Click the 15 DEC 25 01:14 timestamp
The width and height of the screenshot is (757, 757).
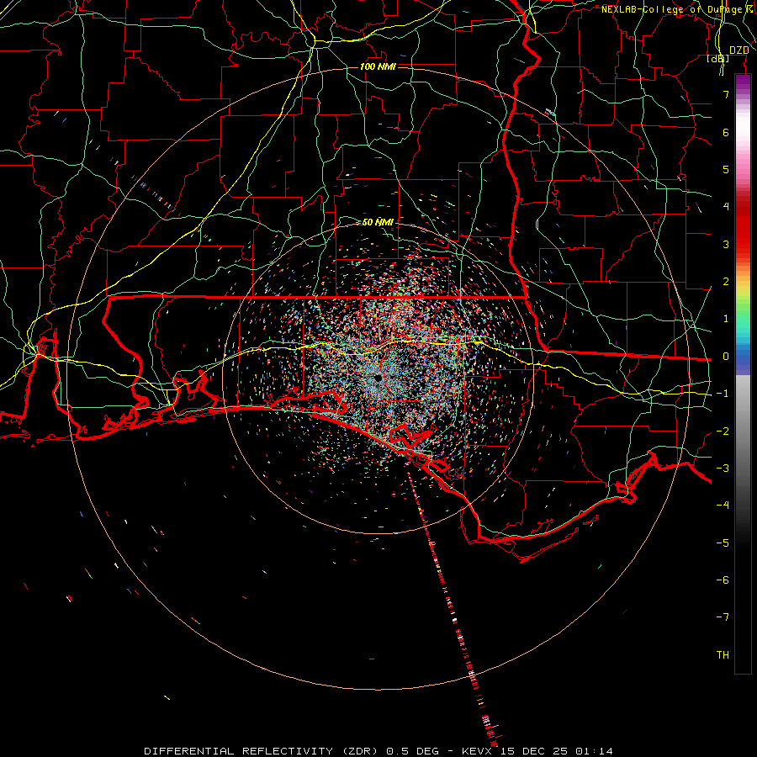pos(558,751)
